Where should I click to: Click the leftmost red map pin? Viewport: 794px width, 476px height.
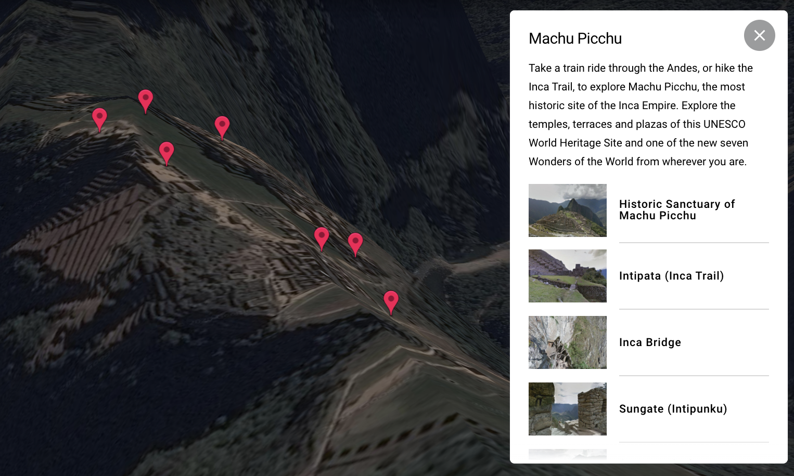[x=99, y=119]
